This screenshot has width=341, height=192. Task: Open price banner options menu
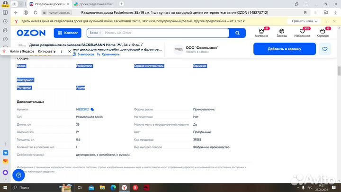pyautogui.click(x=326, y=21)
